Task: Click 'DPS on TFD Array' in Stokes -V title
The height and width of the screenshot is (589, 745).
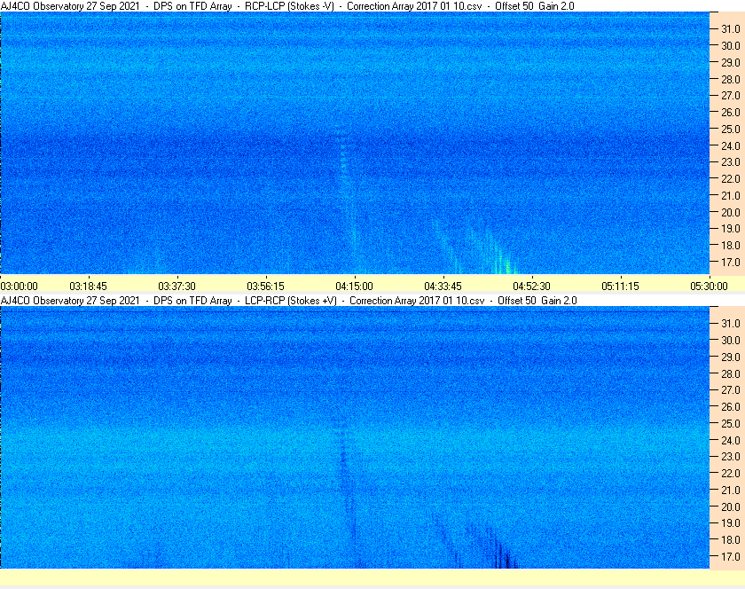Action: pyautogui.click(x=192, y=6)
